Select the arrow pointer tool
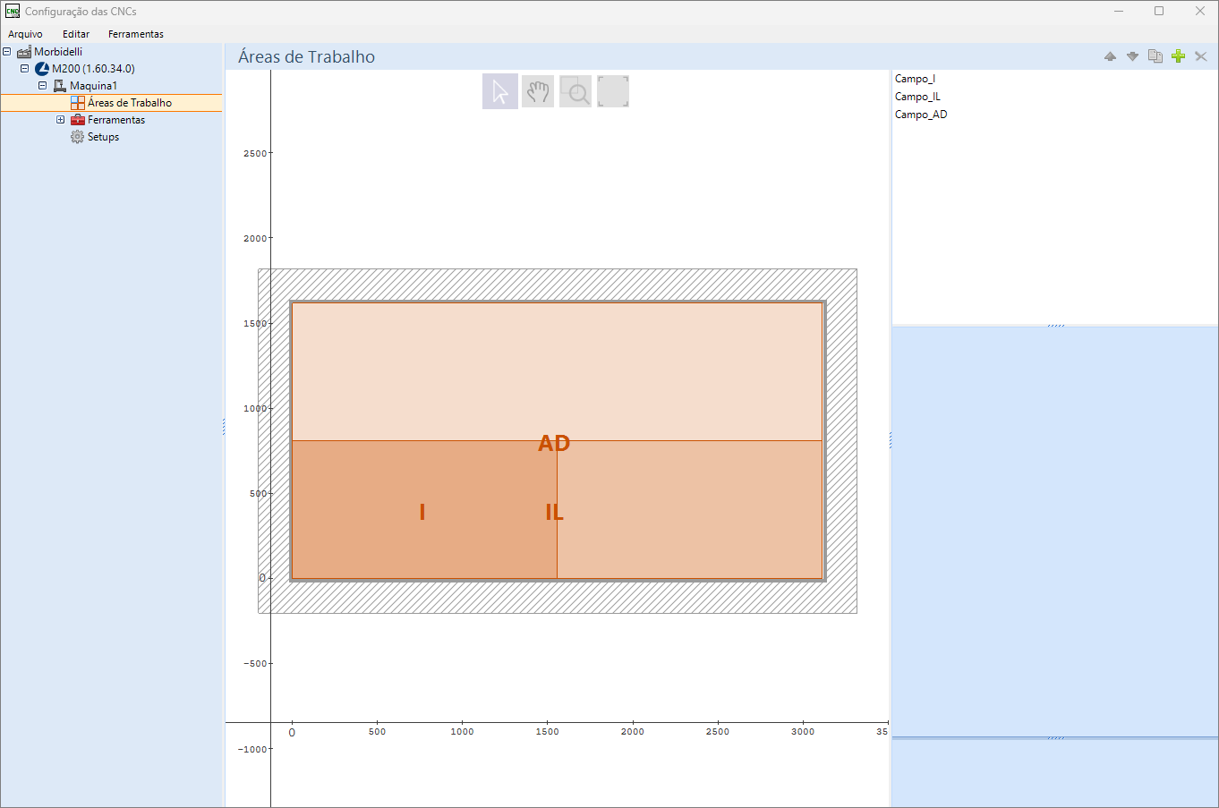 500,91
